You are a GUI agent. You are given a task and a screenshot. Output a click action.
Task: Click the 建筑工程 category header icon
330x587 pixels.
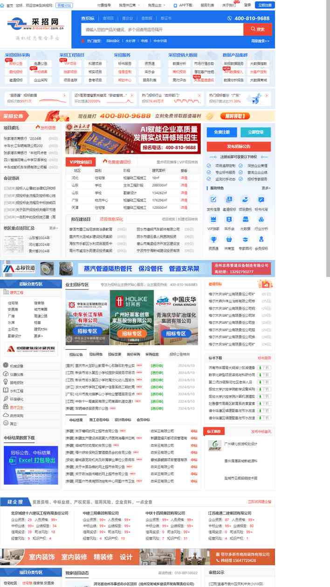tap(7, 293)
